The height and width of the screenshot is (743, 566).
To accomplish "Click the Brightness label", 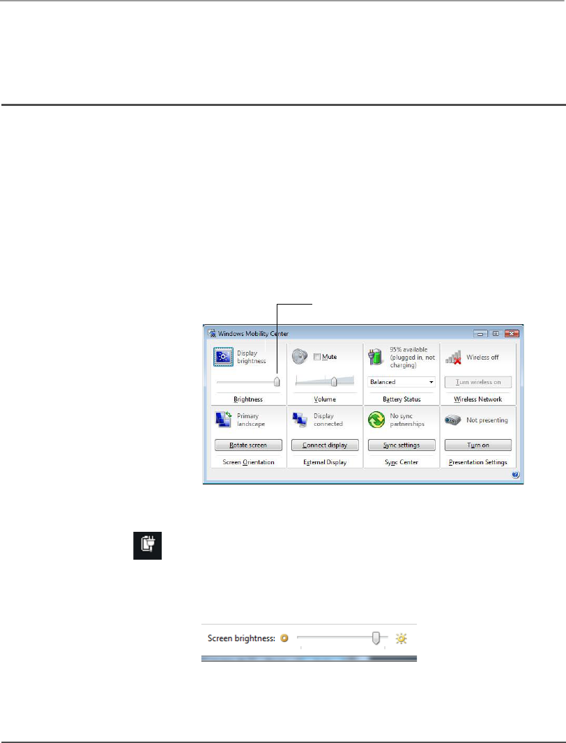I will [248, 399].
